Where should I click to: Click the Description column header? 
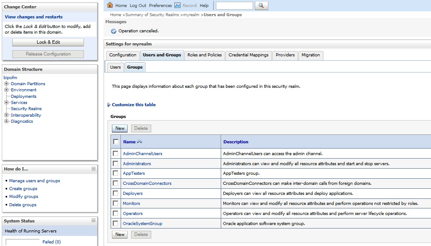point(236,142)
